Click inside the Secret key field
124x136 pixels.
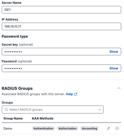click(x=61, y=52)
